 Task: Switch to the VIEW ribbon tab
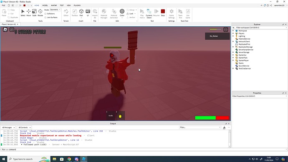[68, 5]
